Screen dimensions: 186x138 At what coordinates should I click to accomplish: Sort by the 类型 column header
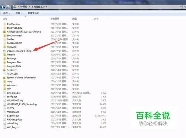click(74, 19)
